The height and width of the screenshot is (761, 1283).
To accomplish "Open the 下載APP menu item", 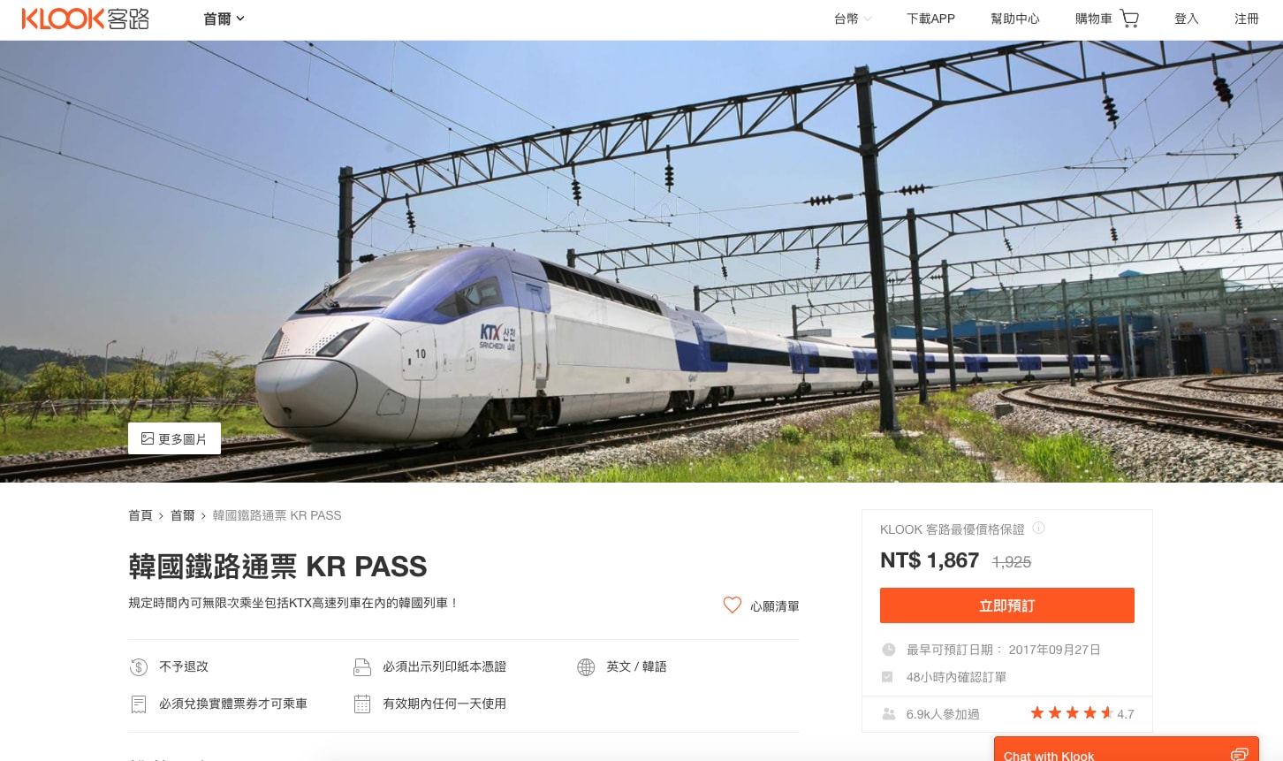I will click(x=930, y=19).
